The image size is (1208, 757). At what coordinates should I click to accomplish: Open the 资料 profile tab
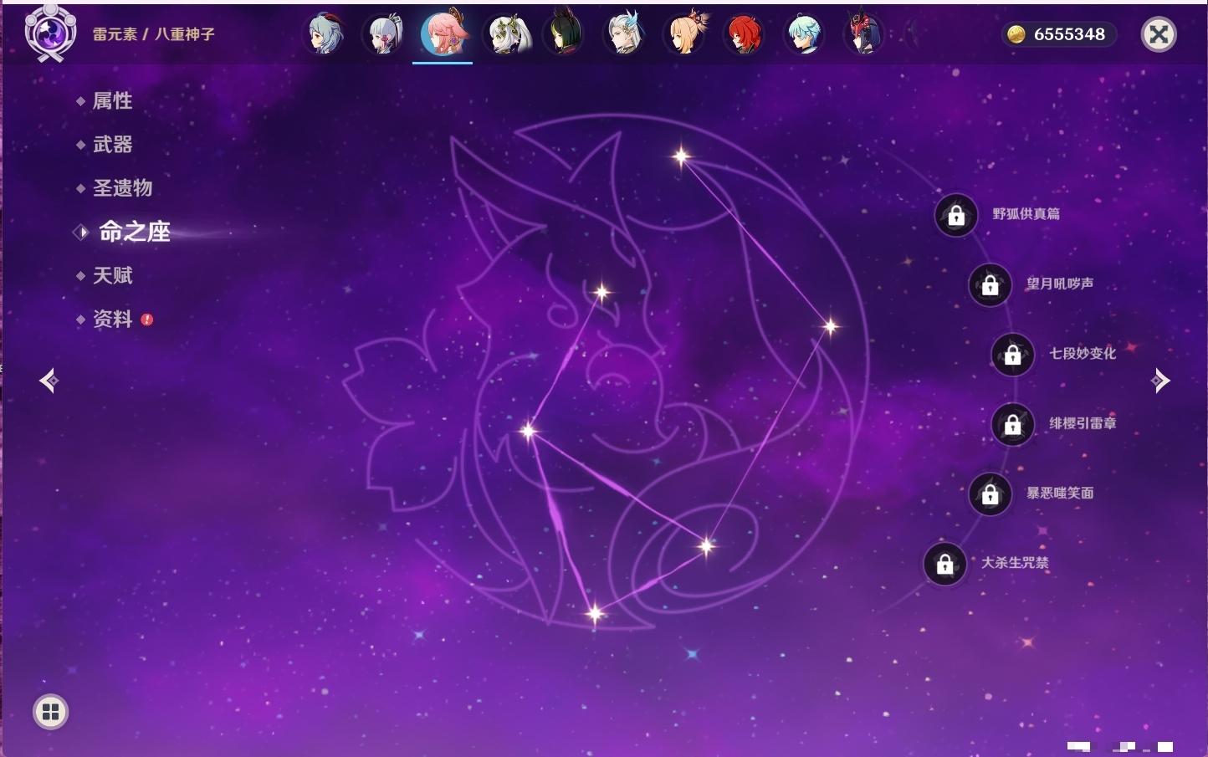tap(112, 319)
